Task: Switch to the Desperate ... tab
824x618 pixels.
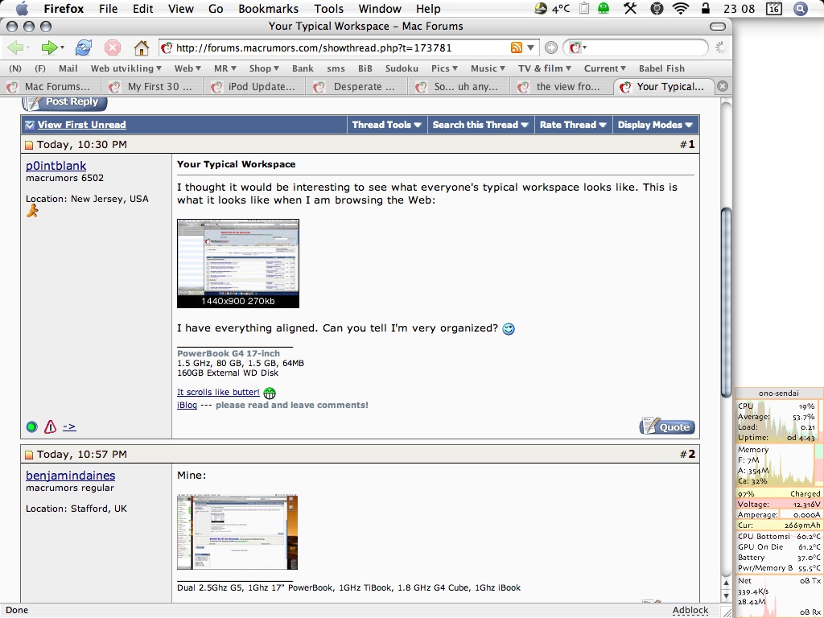Action: coord(357,86)
